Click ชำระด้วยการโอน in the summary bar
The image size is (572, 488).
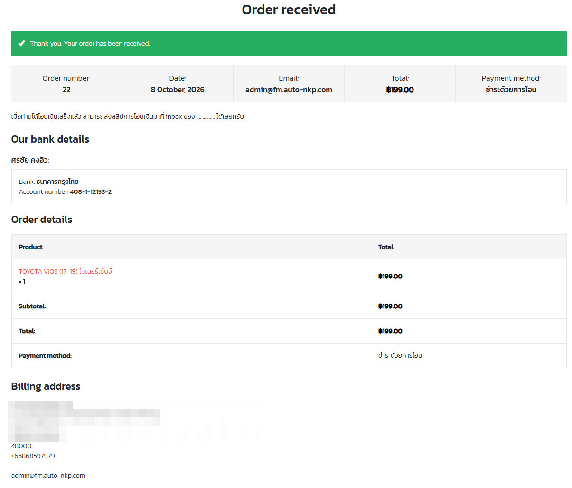point(511,89)
